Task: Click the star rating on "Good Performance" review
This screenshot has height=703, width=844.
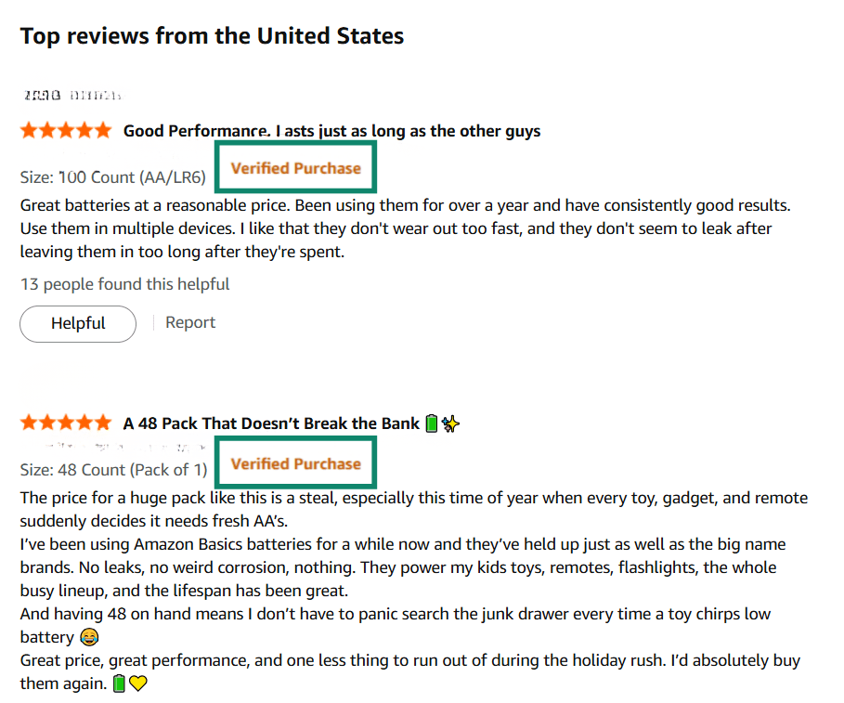Action: [65, 131]
